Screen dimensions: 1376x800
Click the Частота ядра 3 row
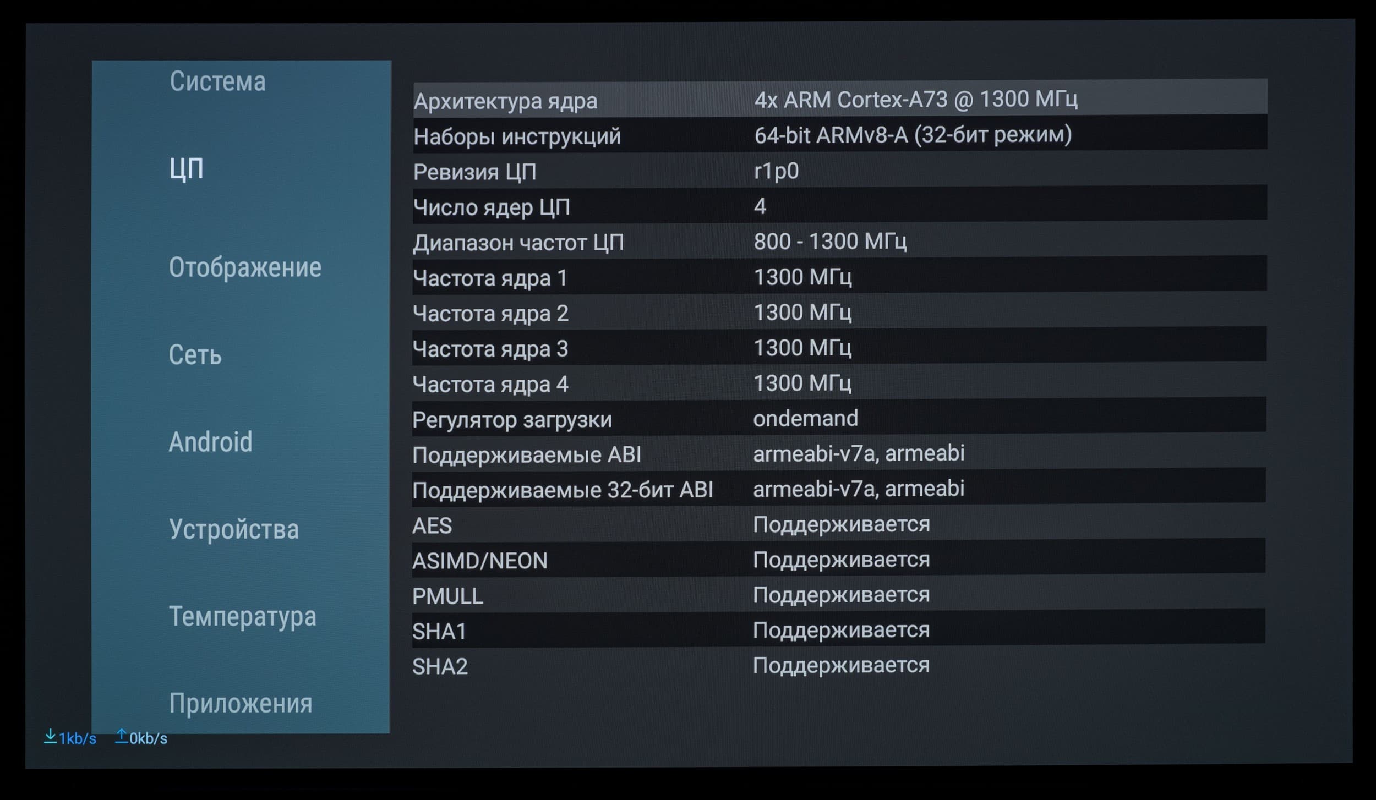839,348
